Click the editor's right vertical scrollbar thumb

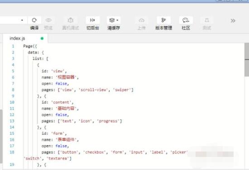247,60
